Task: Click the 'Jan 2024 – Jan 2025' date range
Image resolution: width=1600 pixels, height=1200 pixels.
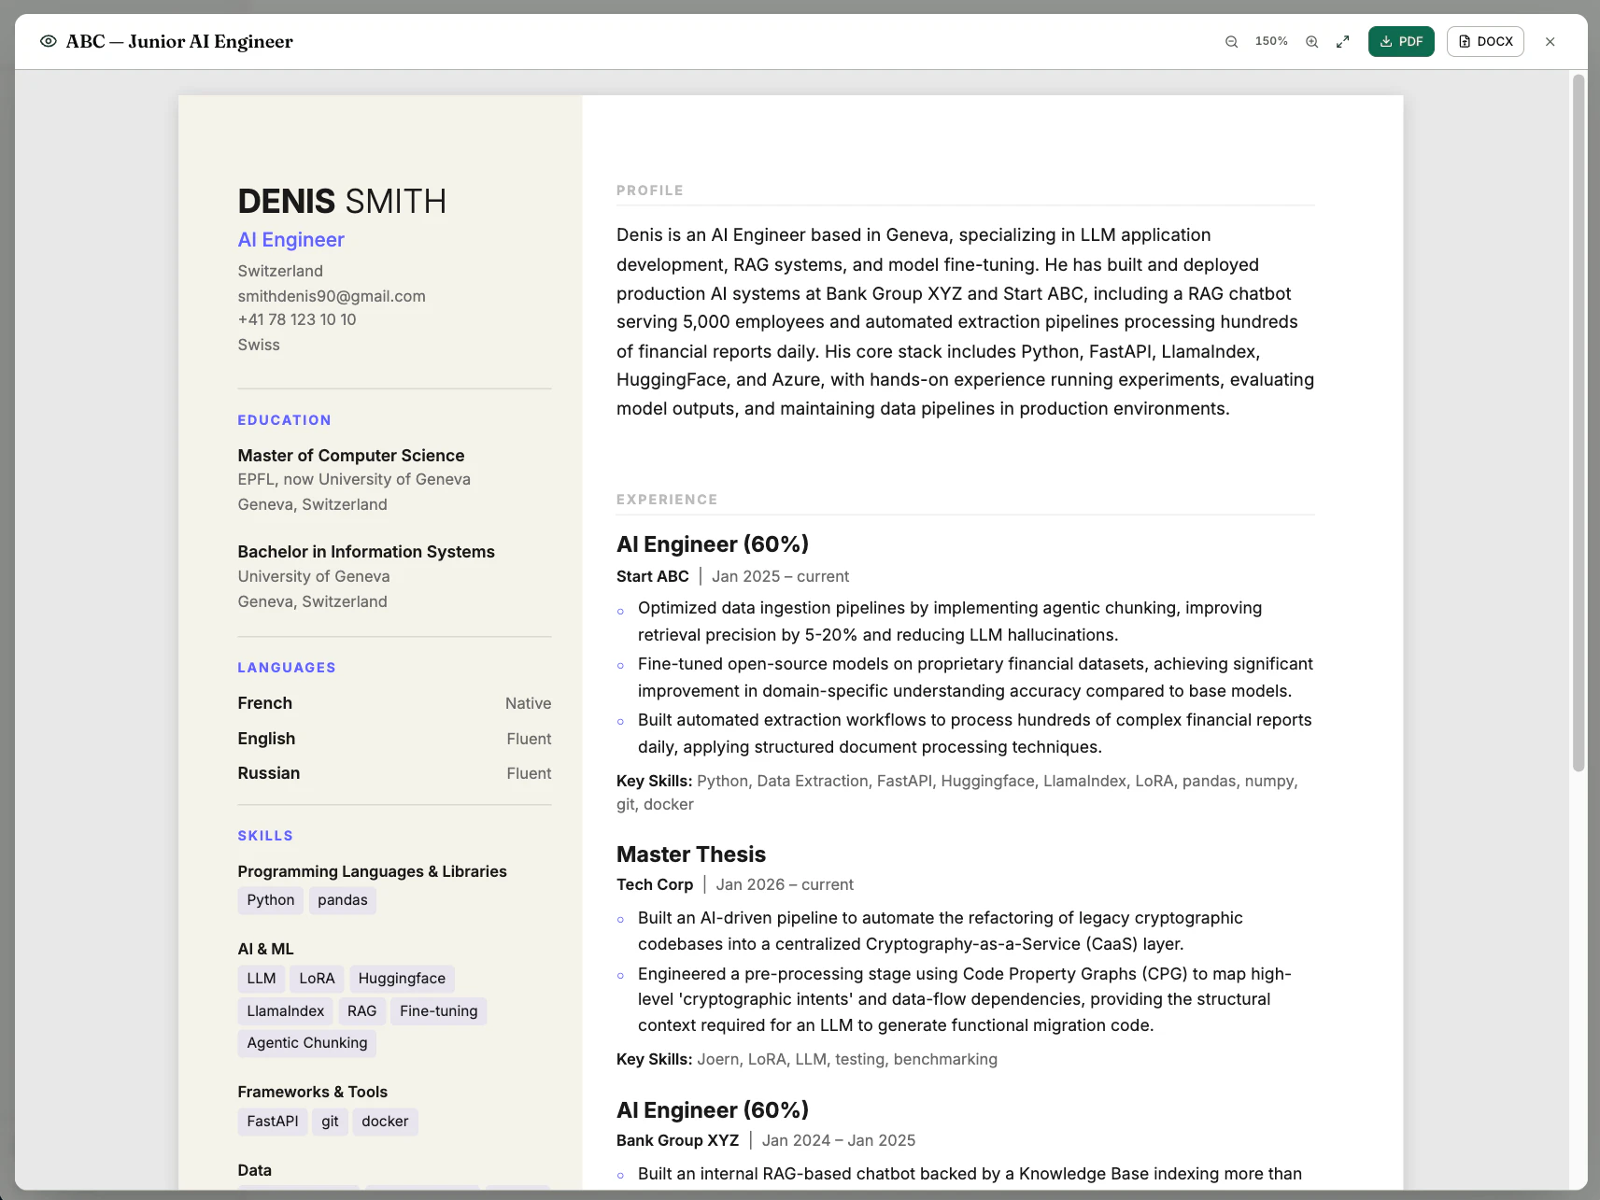Action: 839,1140
